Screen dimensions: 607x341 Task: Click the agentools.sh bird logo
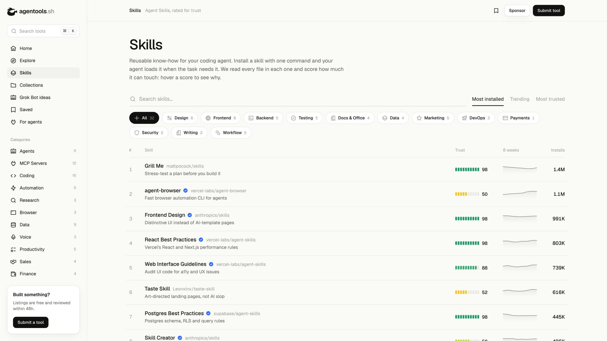coord(12,11)
